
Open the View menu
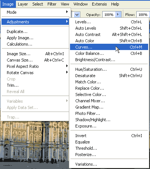coord(65,4)
